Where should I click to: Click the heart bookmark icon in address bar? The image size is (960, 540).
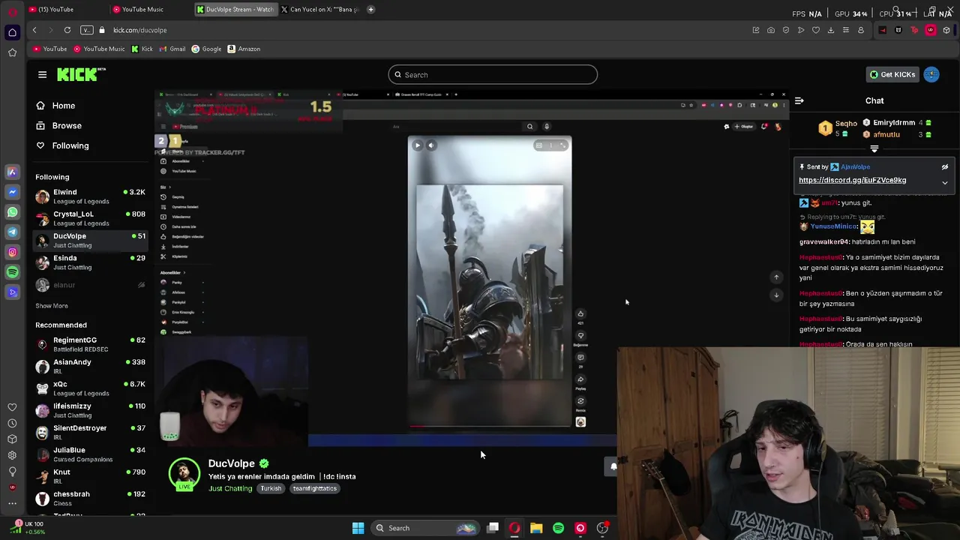click(815, 30)
